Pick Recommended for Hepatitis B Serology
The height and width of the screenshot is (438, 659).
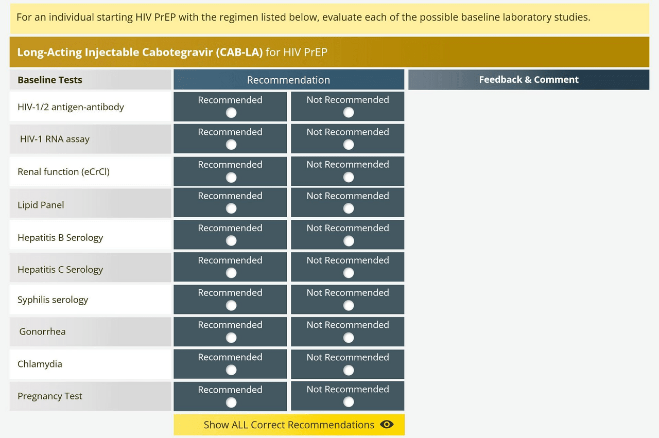(x=231, y=241)
